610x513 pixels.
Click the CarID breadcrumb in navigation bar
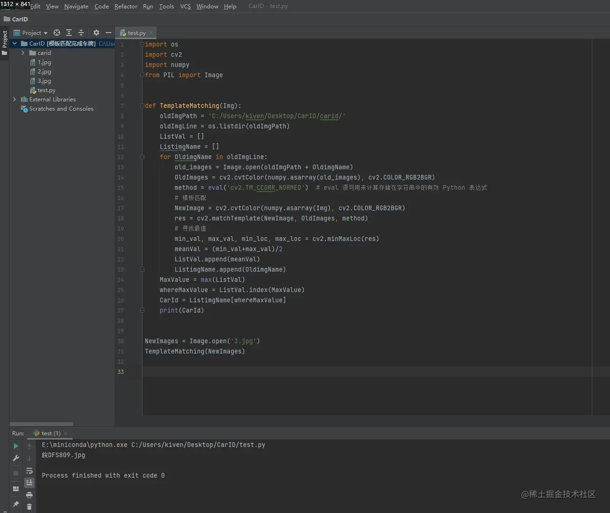[16, 19]
